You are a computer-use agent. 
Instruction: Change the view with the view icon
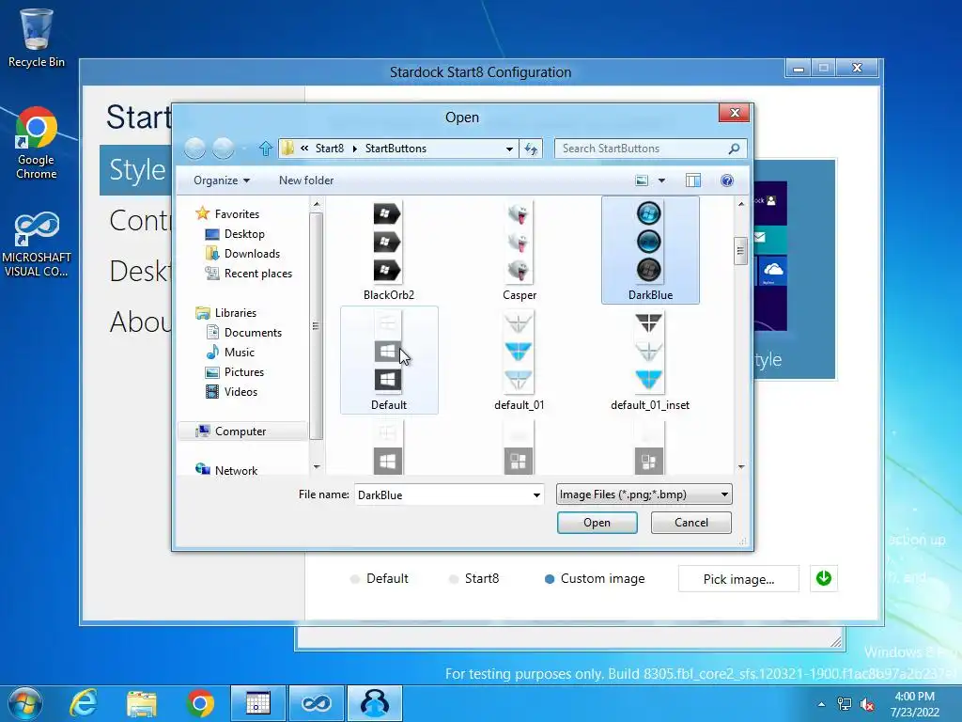tap(642, 180)
